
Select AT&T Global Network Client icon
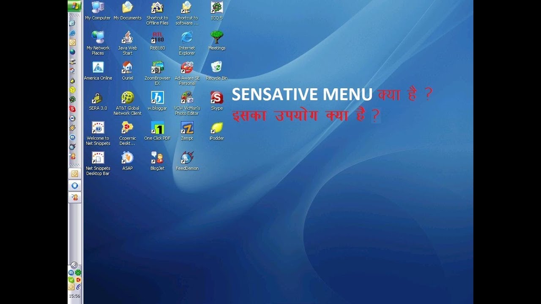(127, 103)
